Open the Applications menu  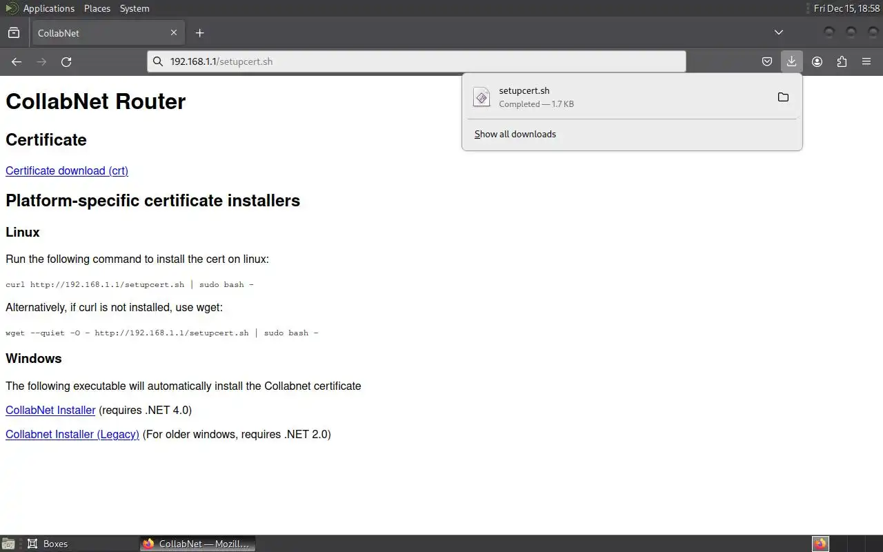tap(48, 8)
